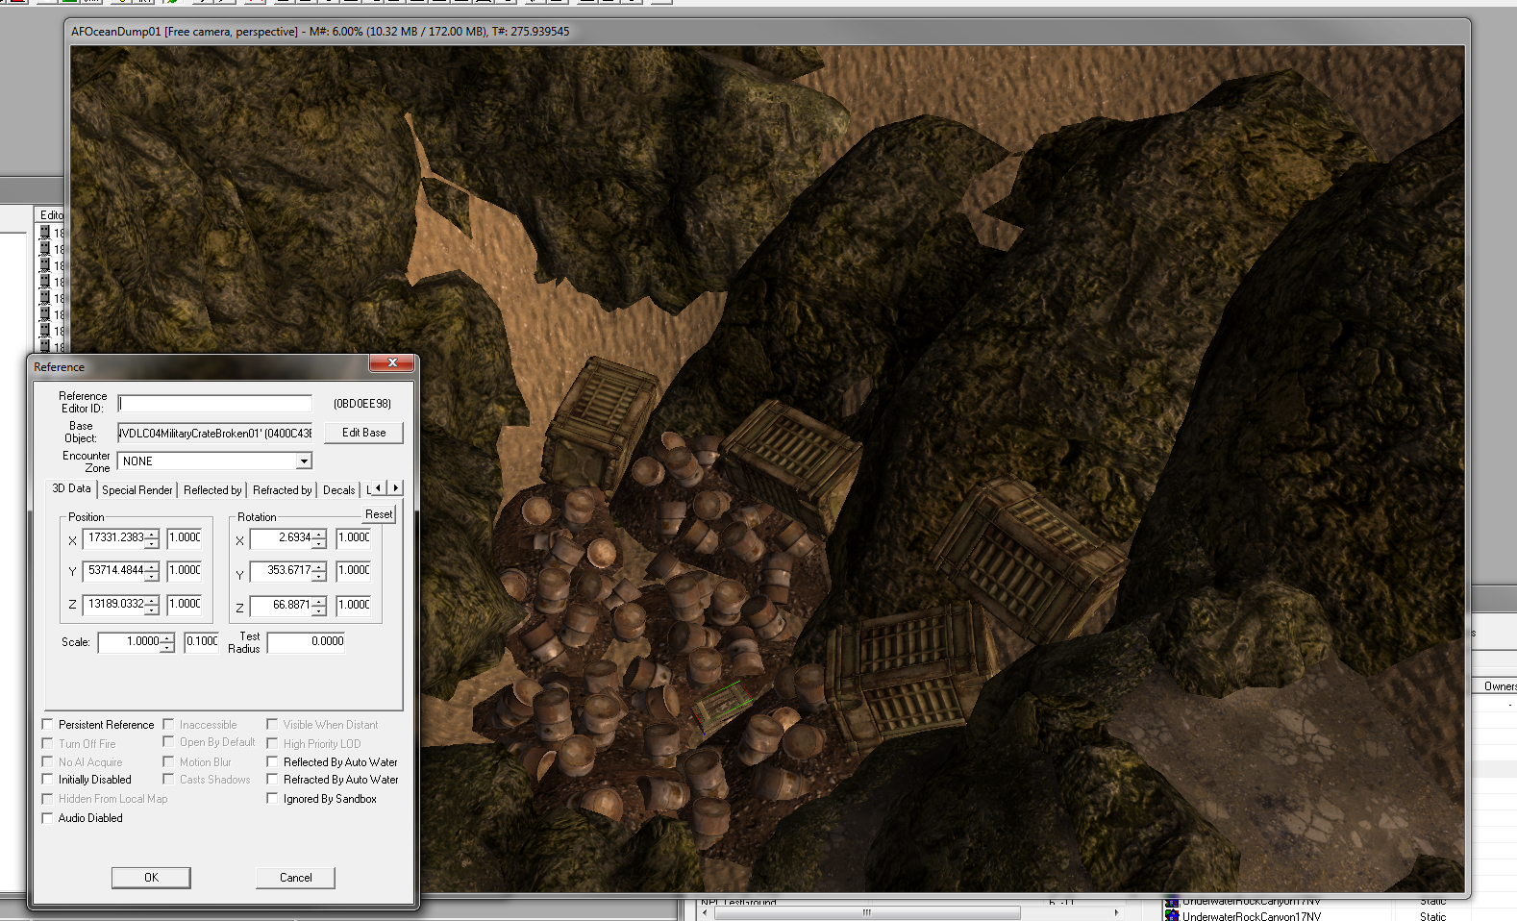This screenshot has height=921, width=1517.
Task: Click the cell list scrollbar right arrow
Action: pos(1116,912)
